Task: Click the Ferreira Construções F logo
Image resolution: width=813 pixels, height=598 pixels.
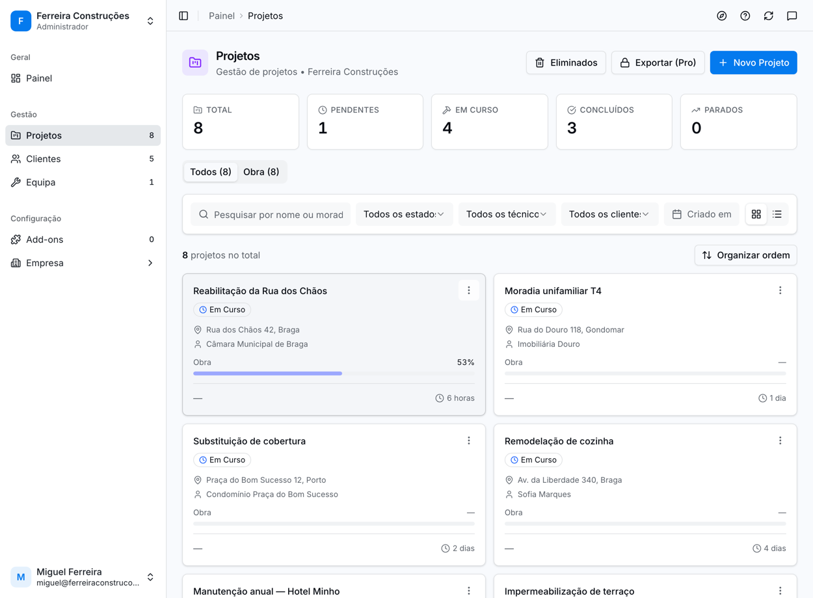Action: coord(21,21)
